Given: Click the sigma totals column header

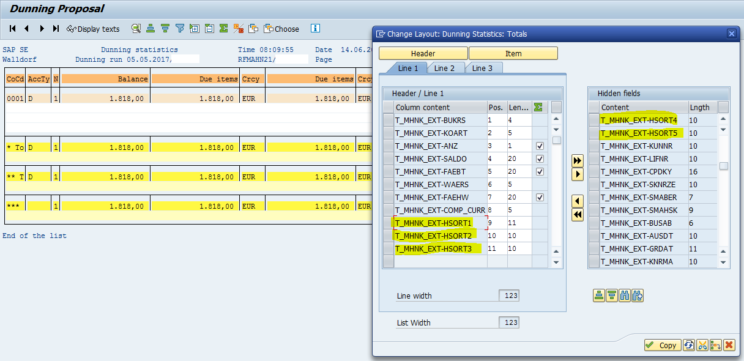Looking at the screenshot, I should [538, 108].
